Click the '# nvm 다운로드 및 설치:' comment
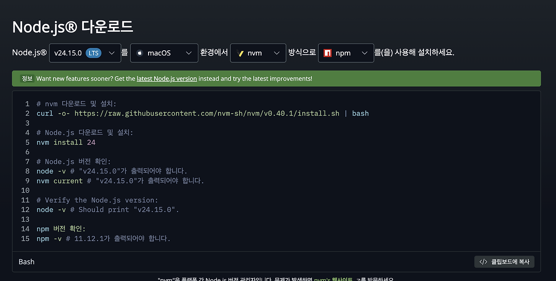556x281 pixels. pos(76,104)
